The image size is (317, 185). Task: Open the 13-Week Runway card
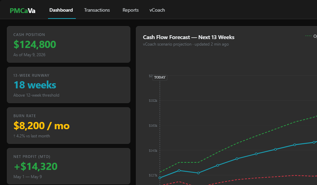pyautogui.click(x=69, y=85)
